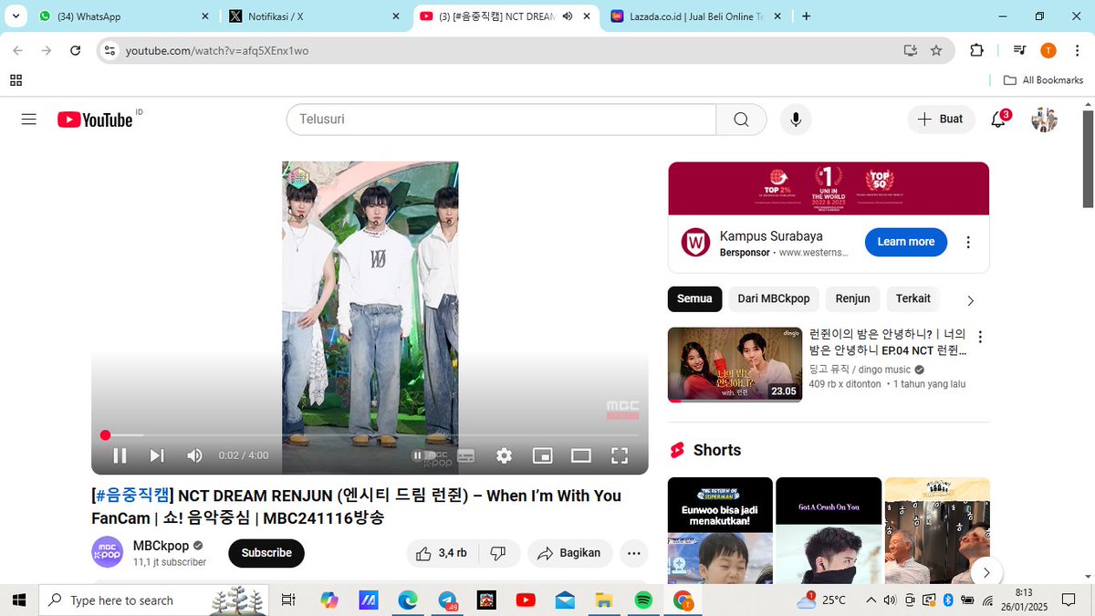
Task: Switch to miniplayer mode
Action: pyautogui.click(x=542, y=455)
